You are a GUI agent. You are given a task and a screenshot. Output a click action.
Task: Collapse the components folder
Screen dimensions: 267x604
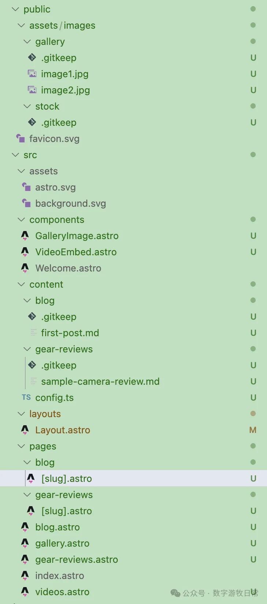(21, 219)
